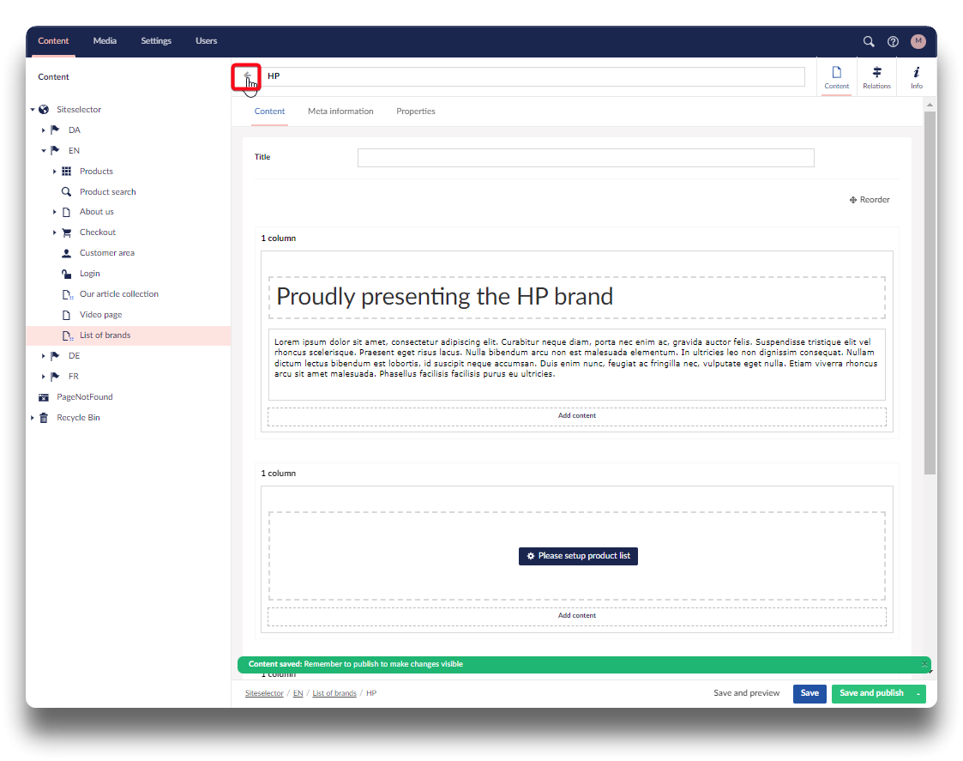The image size is (963, 761).
Task: Select the Recycle Bin trash icon
Action: (44, 418)
